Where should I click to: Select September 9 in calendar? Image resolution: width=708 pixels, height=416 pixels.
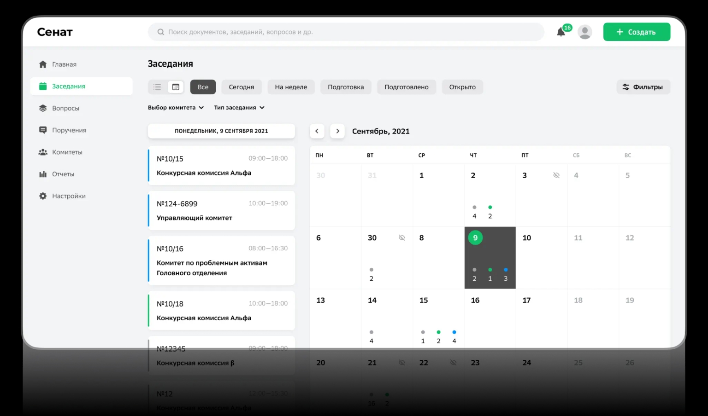pyautogui.click(x=490, y=258)
